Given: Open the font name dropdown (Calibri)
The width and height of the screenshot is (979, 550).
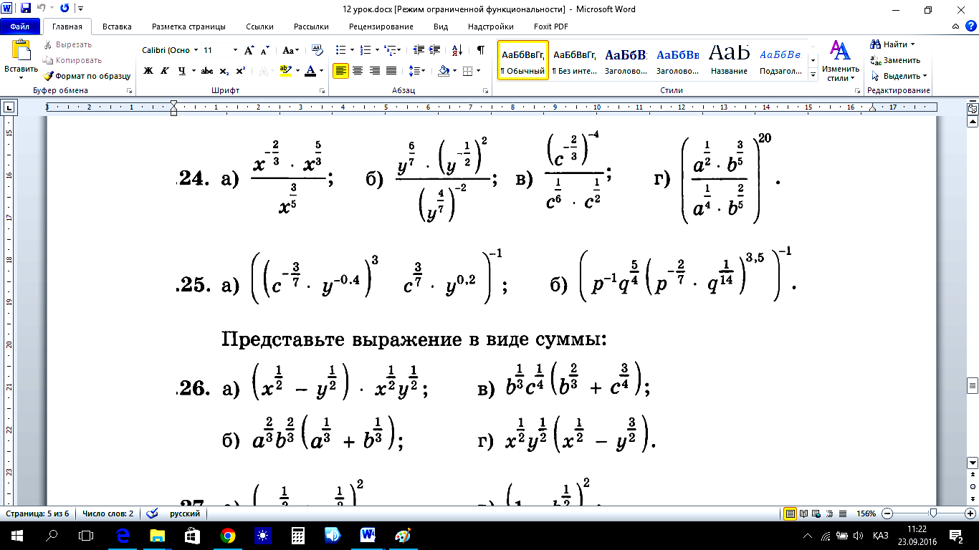Looking at the screenshot, I should tap(196, 50).
